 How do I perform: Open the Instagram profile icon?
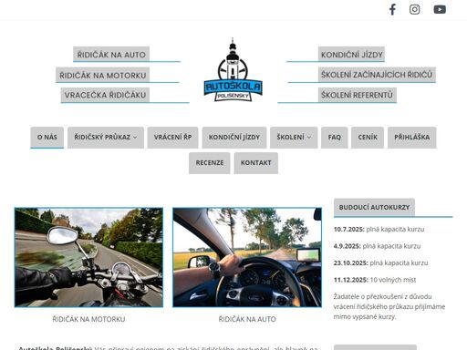[x=414, y=9]
